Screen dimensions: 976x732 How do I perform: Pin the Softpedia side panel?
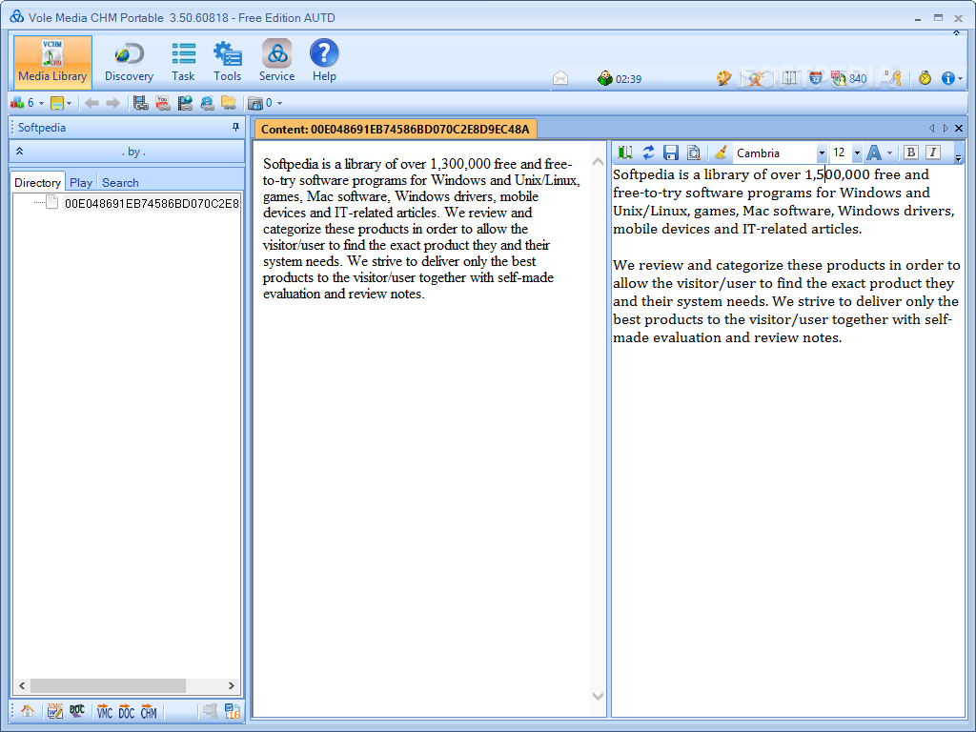235,127
